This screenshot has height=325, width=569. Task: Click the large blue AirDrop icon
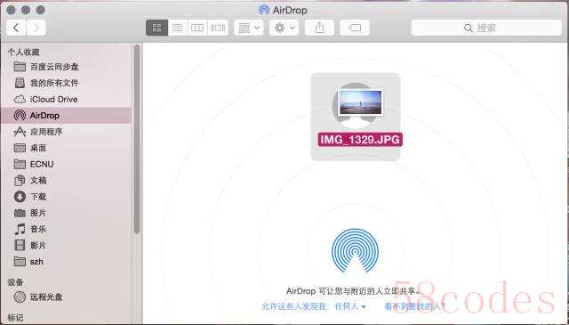point(356,250)
